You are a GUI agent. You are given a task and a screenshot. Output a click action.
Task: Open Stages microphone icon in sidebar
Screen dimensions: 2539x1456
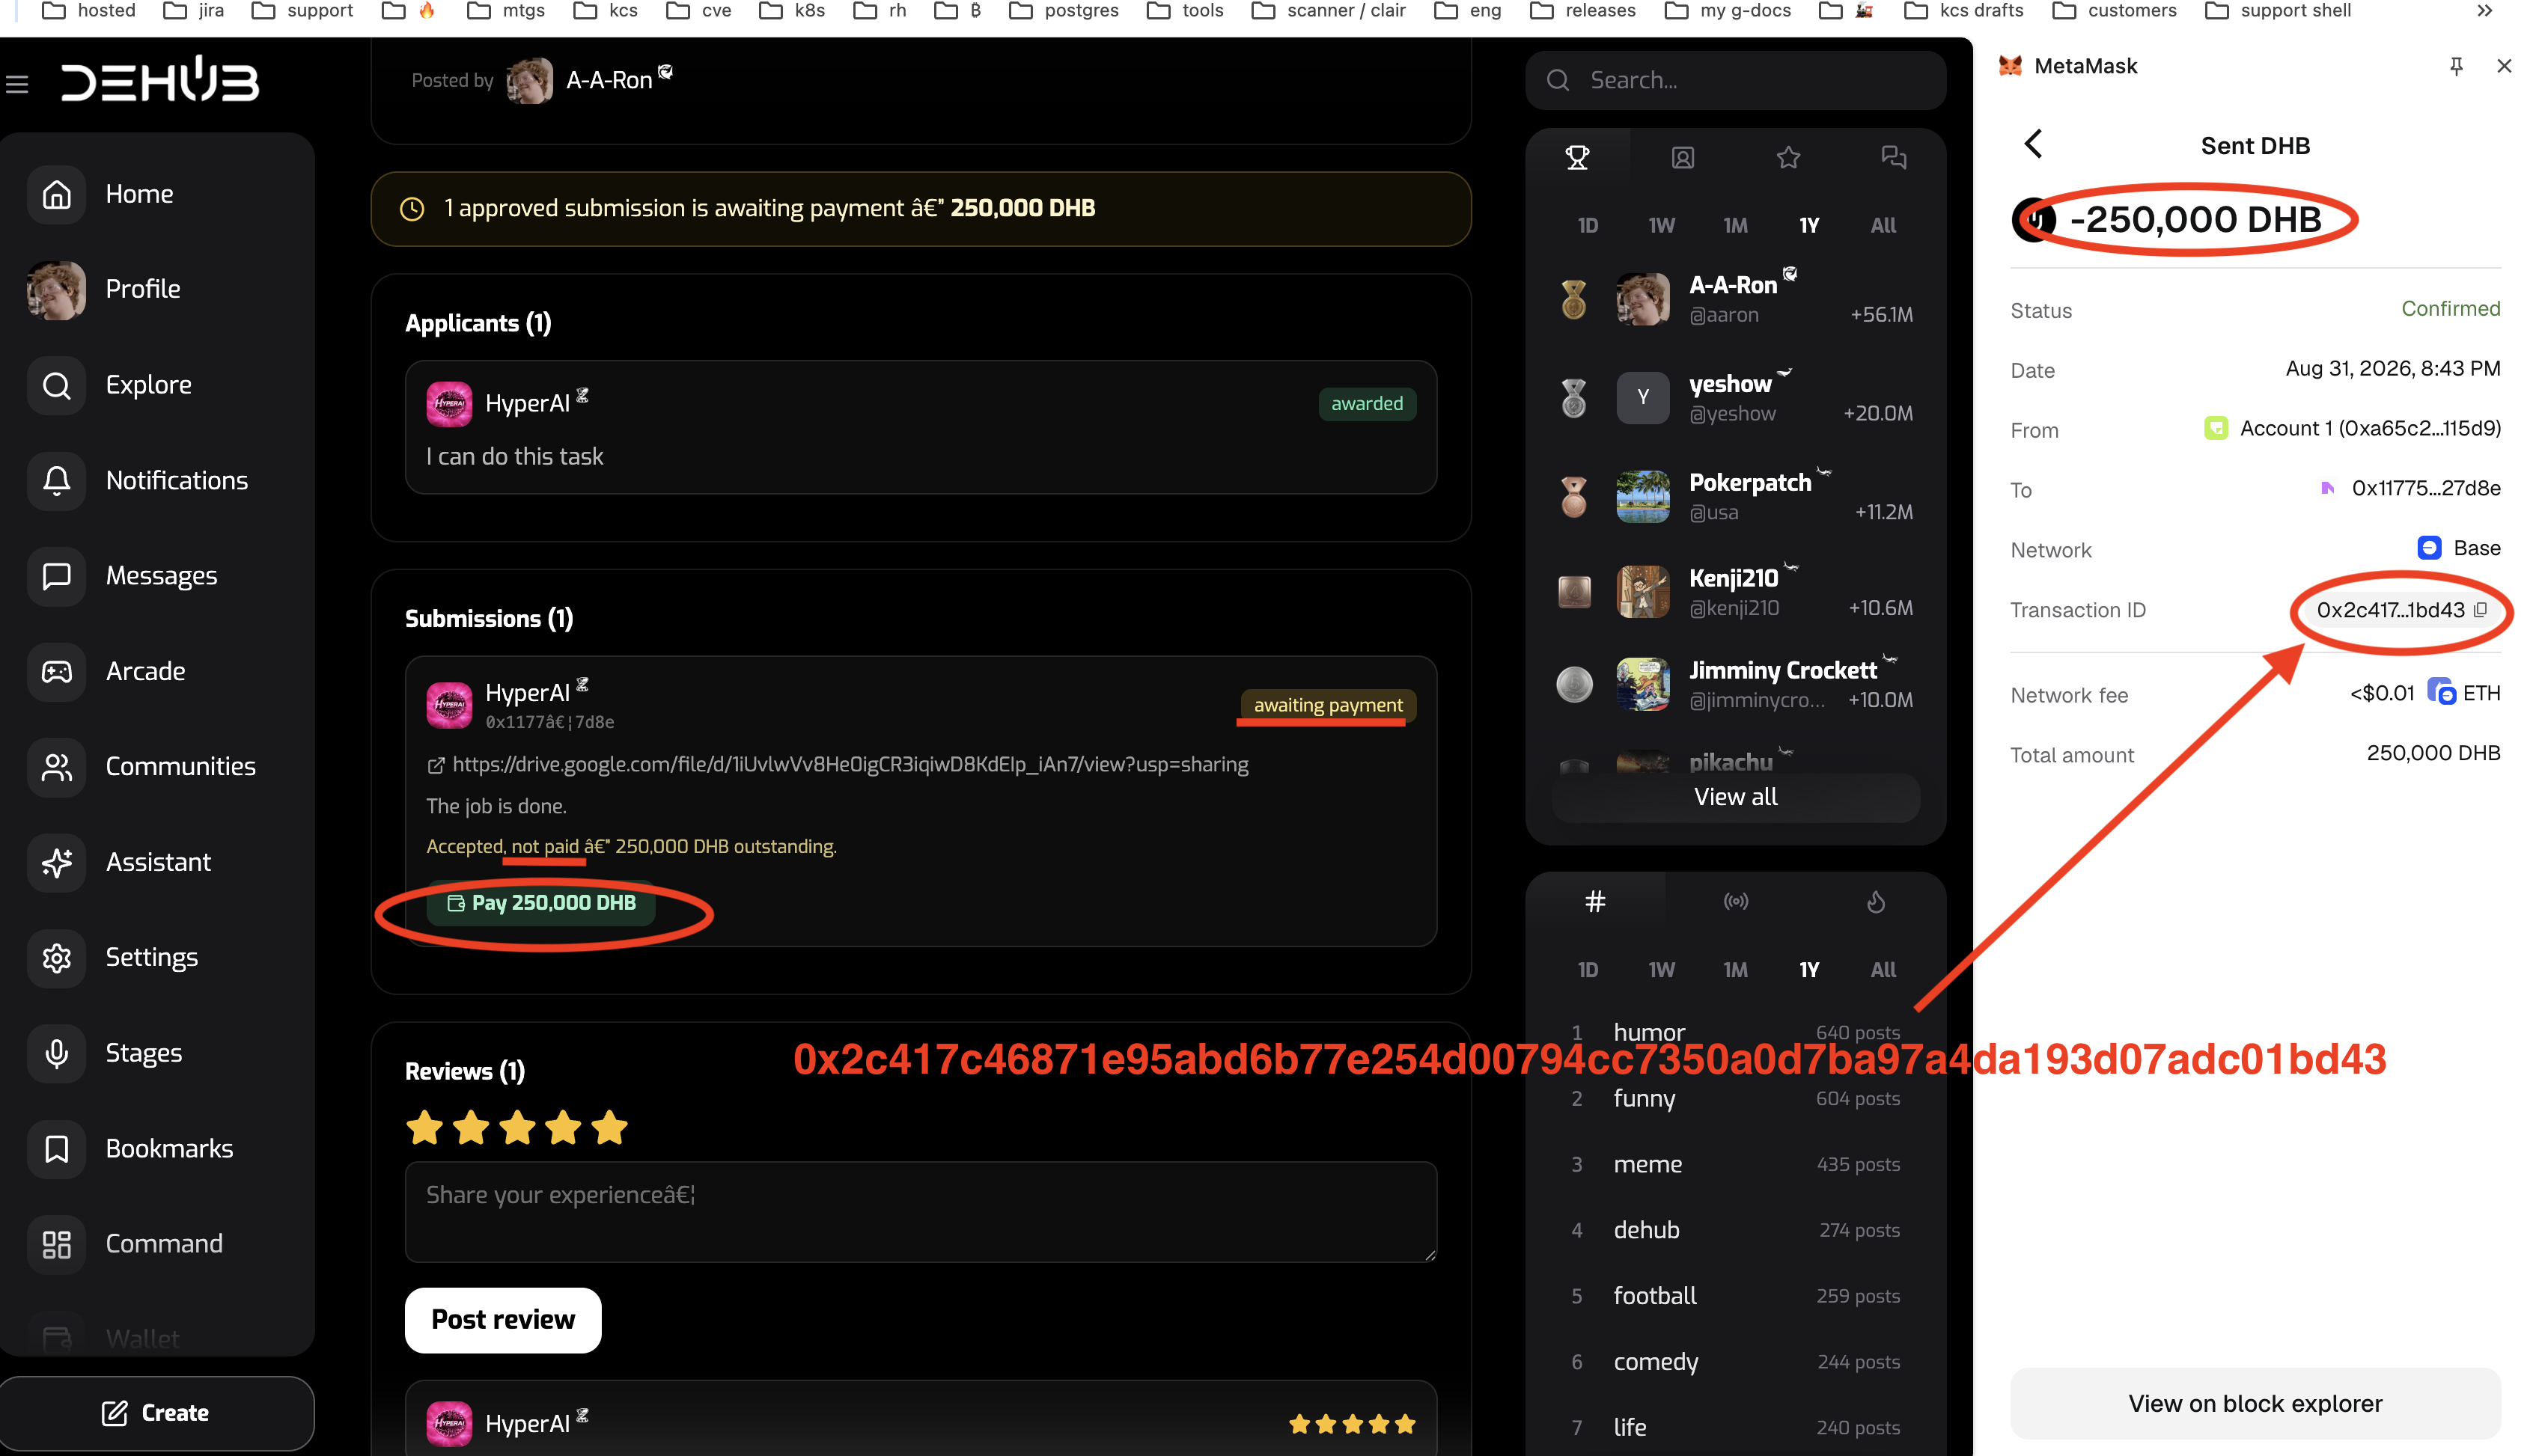(x=57, y=1053)
